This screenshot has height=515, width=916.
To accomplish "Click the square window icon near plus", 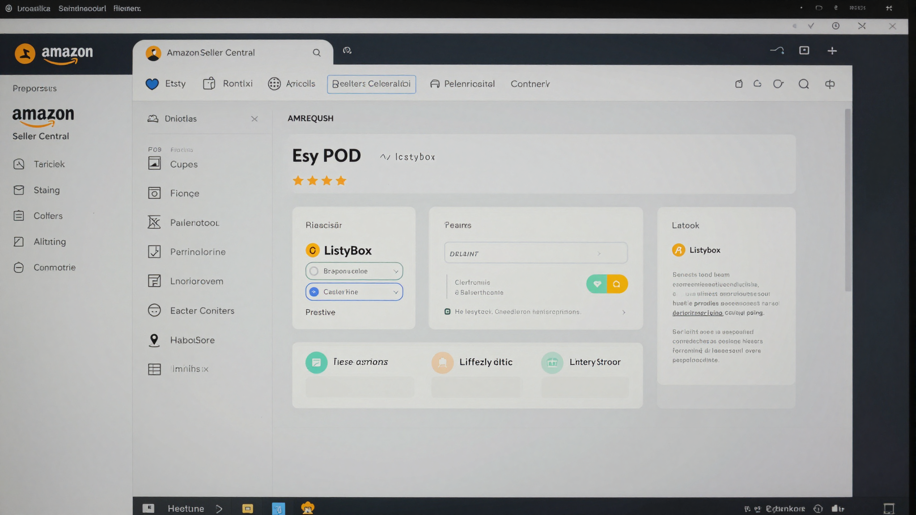I will 804,51.
